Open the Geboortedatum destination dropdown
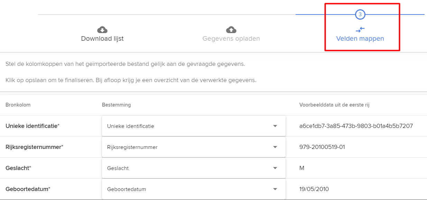Image resolution: width=427 pixels, height=200 pixels. 194,189
